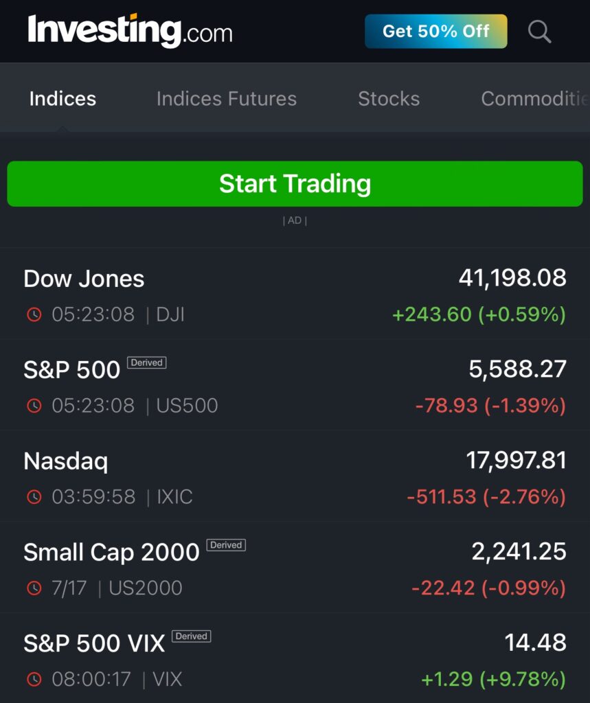Image resolution: width=590 pixels, height=703 pixels.
Task: Open the search magnifier icon
Action: coord(539,32)
